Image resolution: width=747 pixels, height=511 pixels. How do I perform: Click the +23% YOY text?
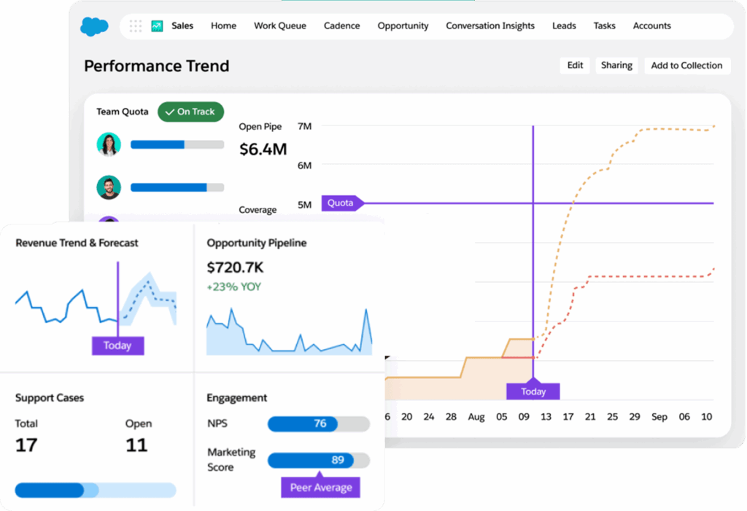tap(233, 286)
